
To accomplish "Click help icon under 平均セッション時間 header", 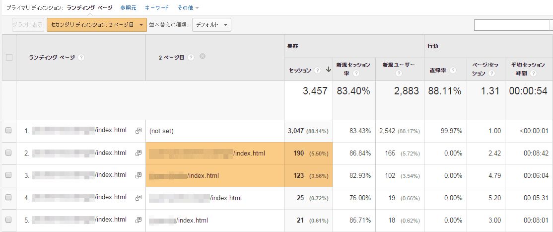I will (533, 74).
